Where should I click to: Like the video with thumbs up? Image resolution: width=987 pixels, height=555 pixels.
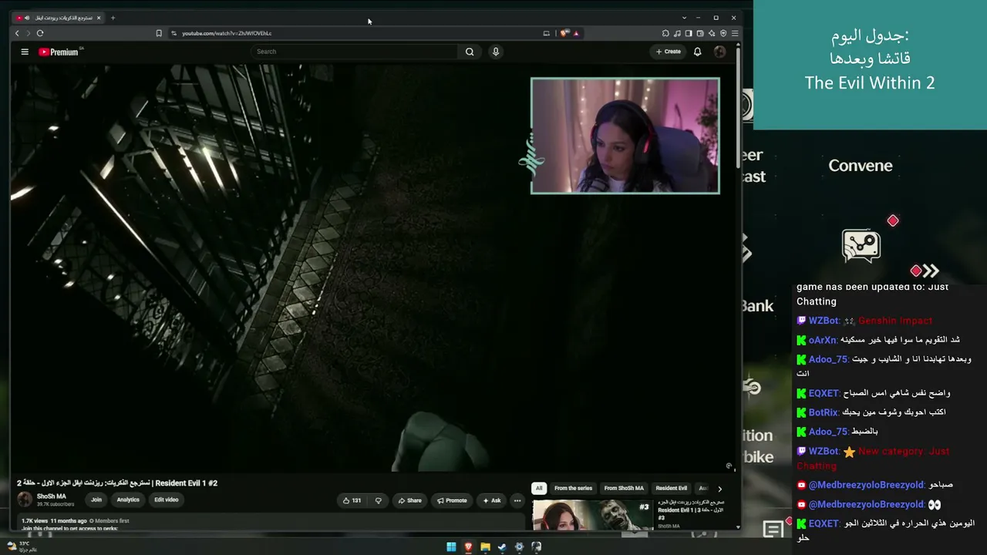pyautogui.click(x=352, y=500)
